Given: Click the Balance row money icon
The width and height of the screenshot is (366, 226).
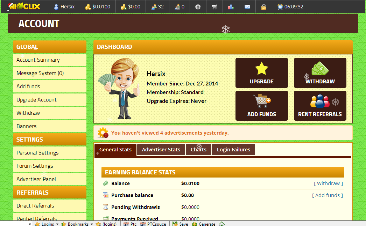Looking at the screenshot, I should (106, 183).
